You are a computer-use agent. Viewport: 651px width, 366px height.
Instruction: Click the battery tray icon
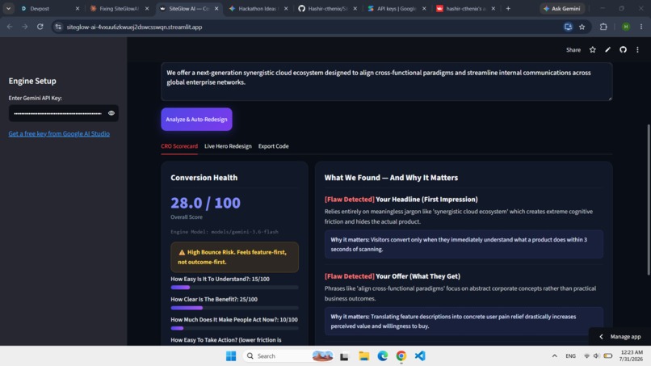click(608, 356)
